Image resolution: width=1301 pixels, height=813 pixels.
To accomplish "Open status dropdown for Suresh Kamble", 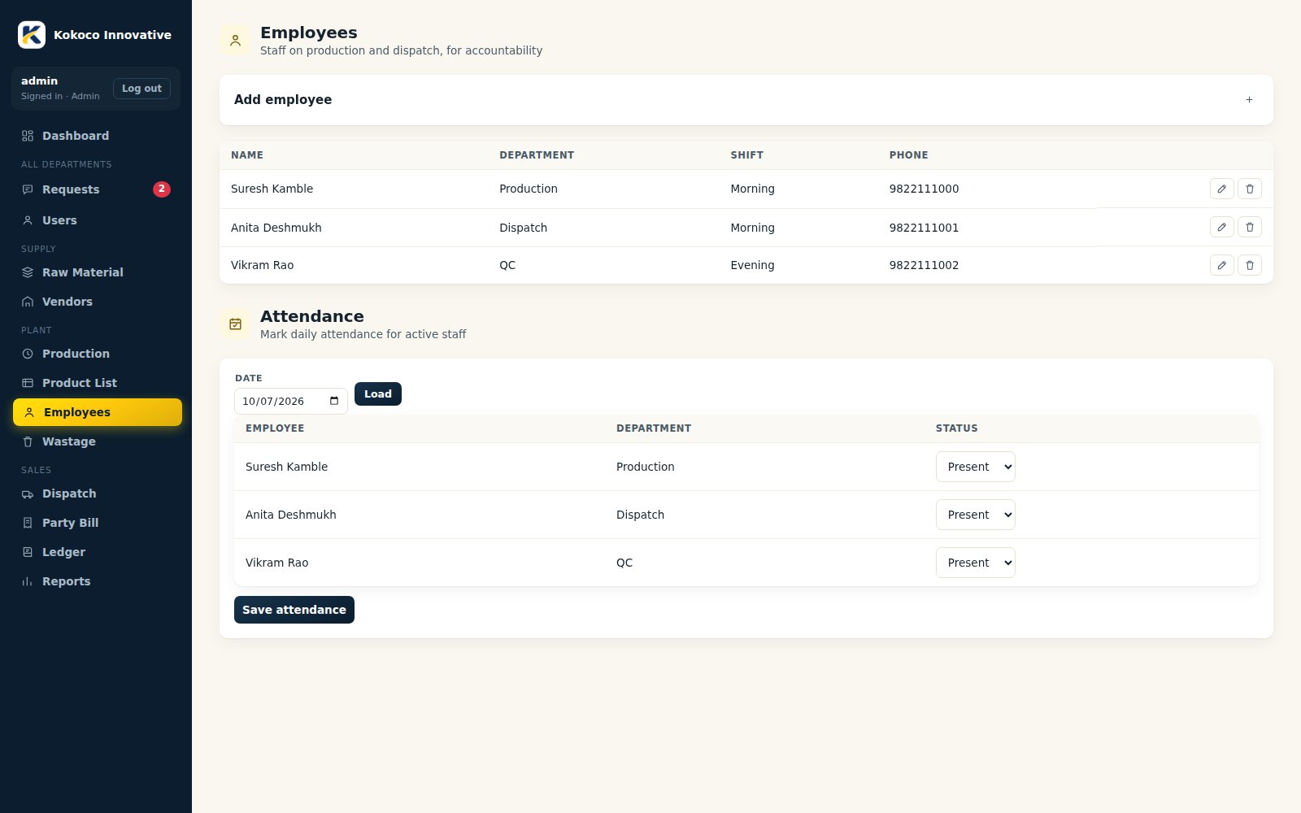I will tap(975, 467).
